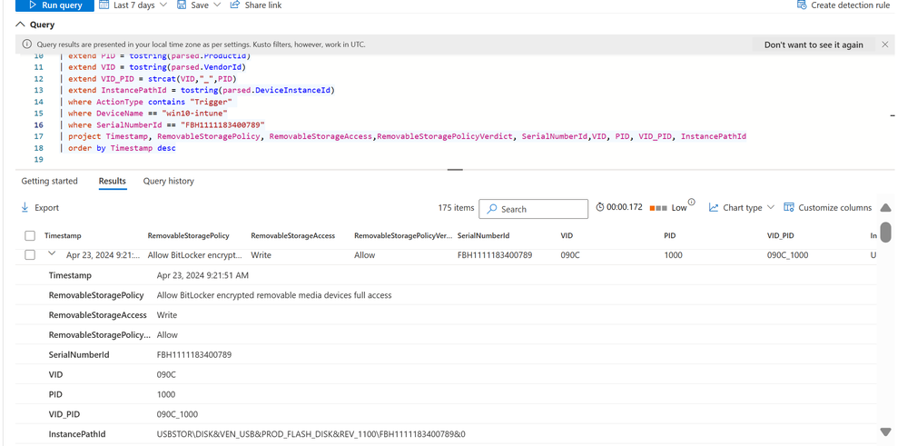Click the serial FBH1111183400789 in the details panel
This screenshot has height=446, width=907.
click(194, 354)
